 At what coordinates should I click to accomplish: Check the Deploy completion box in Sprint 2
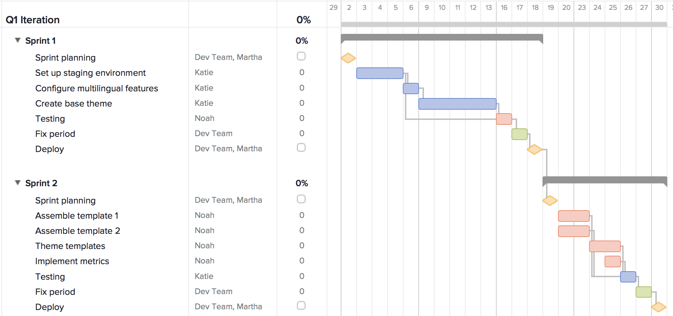tap(301, 305)
